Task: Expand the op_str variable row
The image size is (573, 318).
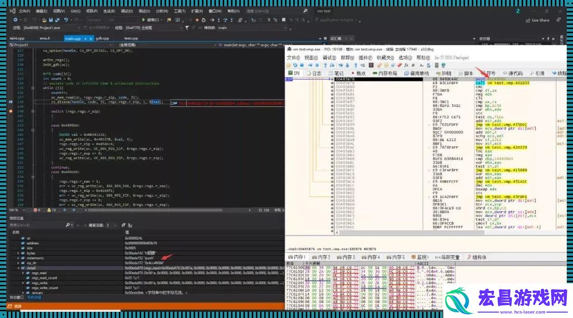Action: pos(18,263)
